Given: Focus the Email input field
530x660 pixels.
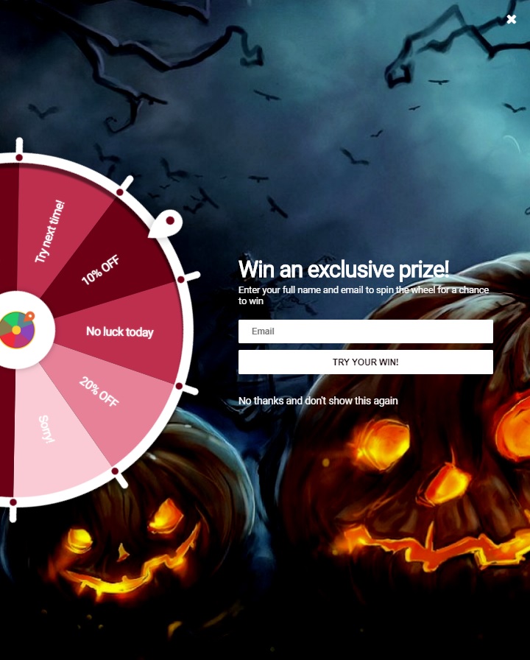Looking at the screenshot, I should (x=366, y=331).
